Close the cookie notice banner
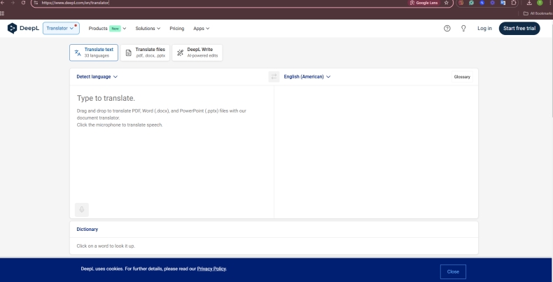This screenshot has width=553, height=282. [453, 271]
